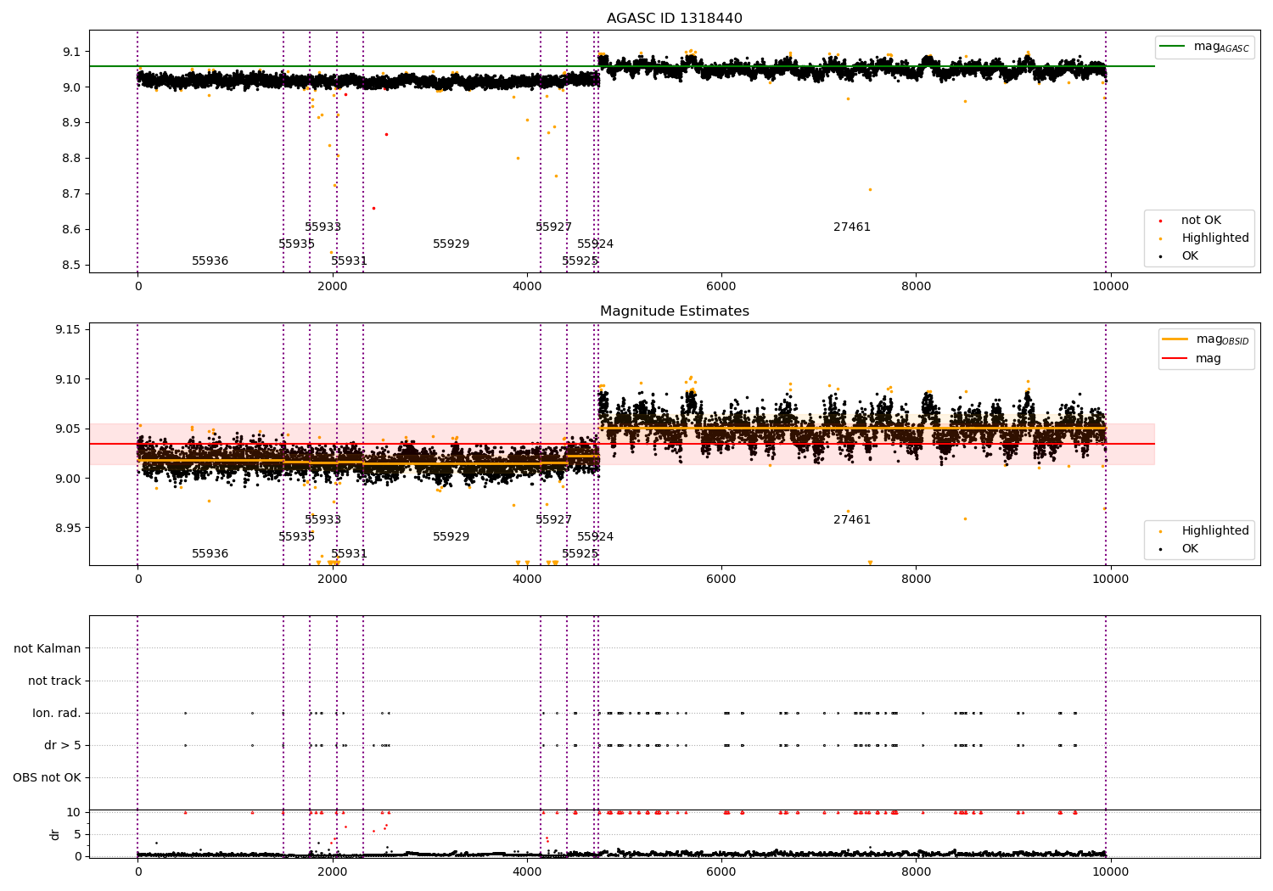
Task: Click obsid label 55924 in AGASC ID plot
Action: coord(595,244)
